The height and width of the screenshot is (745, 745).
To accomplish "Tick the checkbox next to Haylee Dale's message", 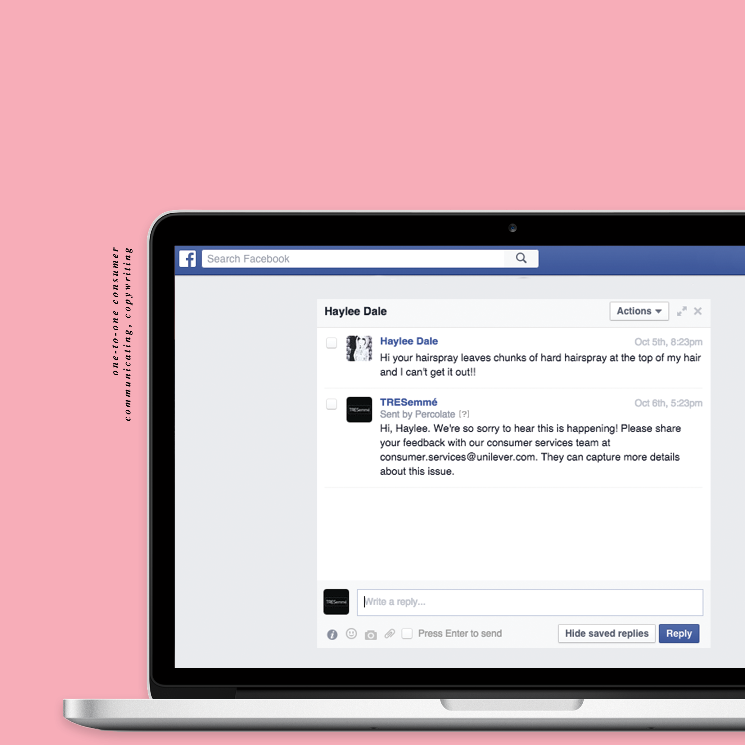I will coord(332,342).
